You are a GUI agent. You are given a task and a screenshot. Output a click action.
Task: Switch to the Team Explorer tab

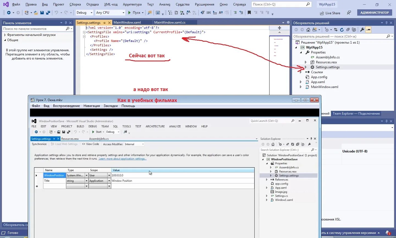[x=356, y=114]
